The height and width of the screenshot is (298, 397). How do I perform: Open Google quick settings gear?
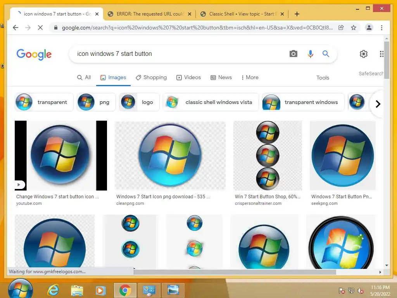coord(364,54)
